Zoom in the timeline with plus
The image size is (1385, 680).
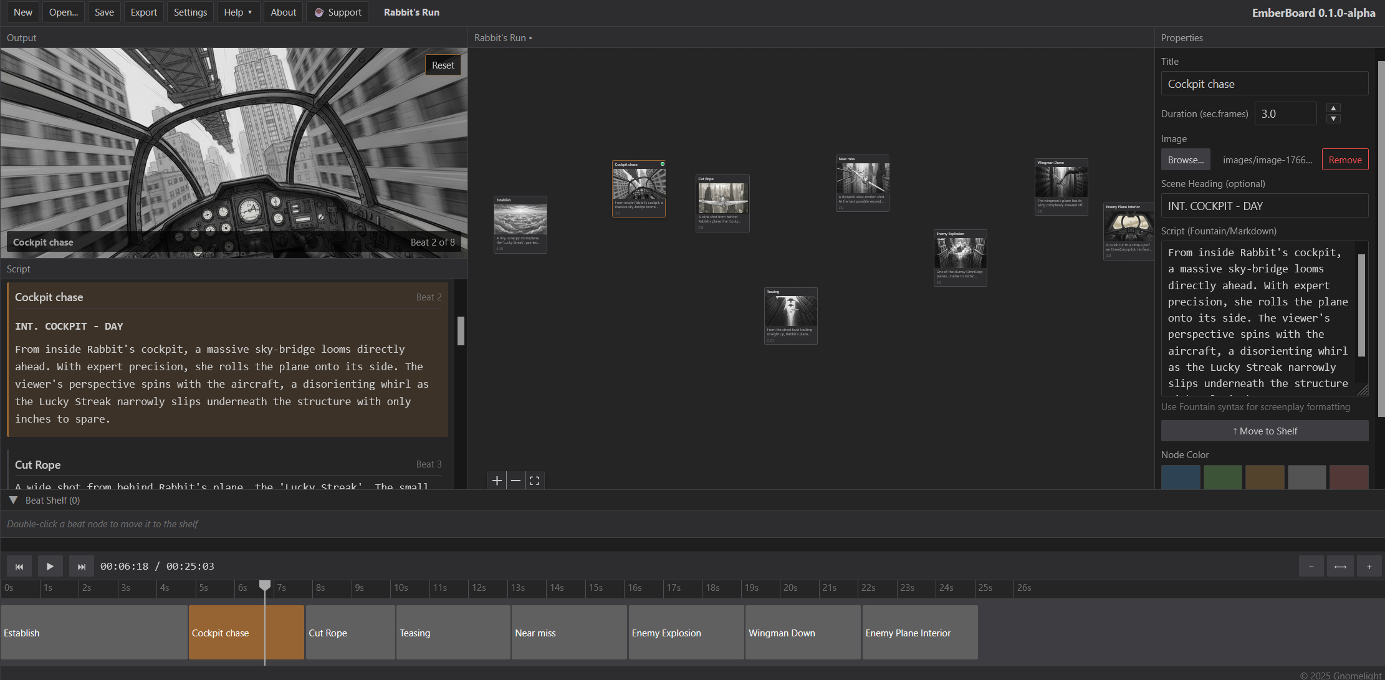tap(1369, 567)
